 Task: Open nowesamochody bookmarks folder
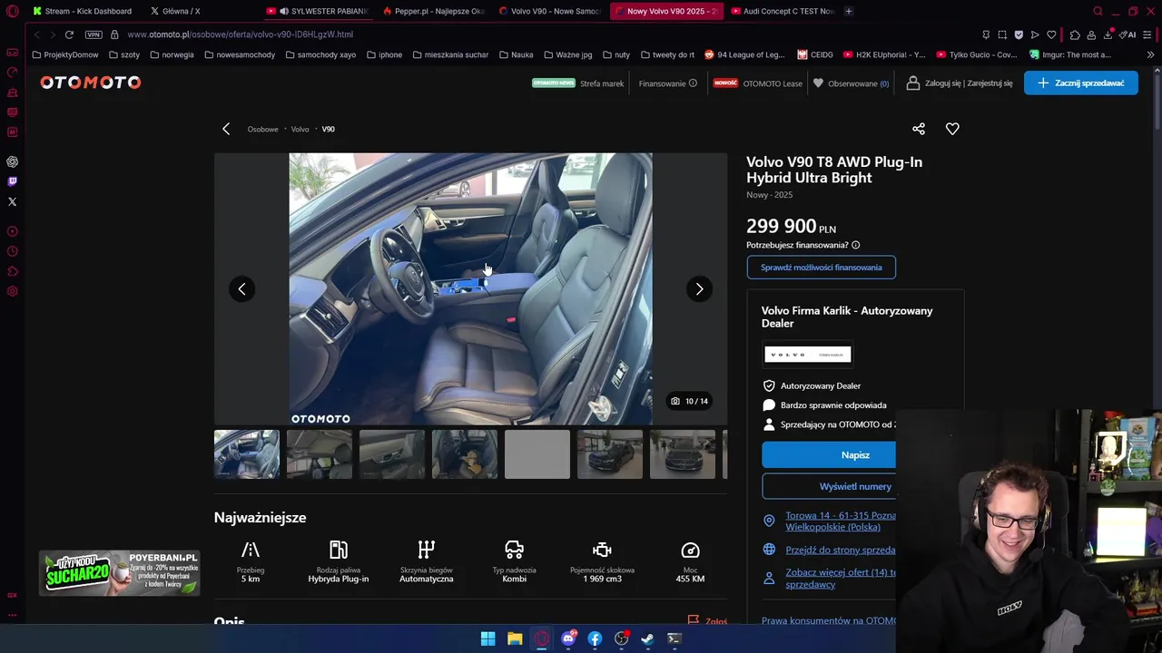[x=240, y=54]
